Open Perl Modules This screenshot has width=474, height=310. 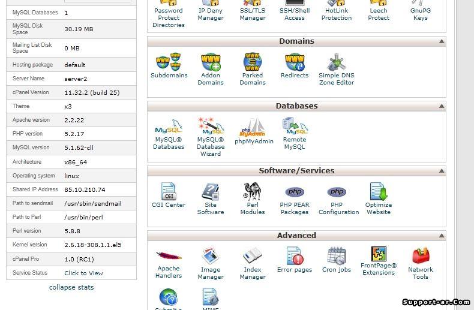(253, 192)
